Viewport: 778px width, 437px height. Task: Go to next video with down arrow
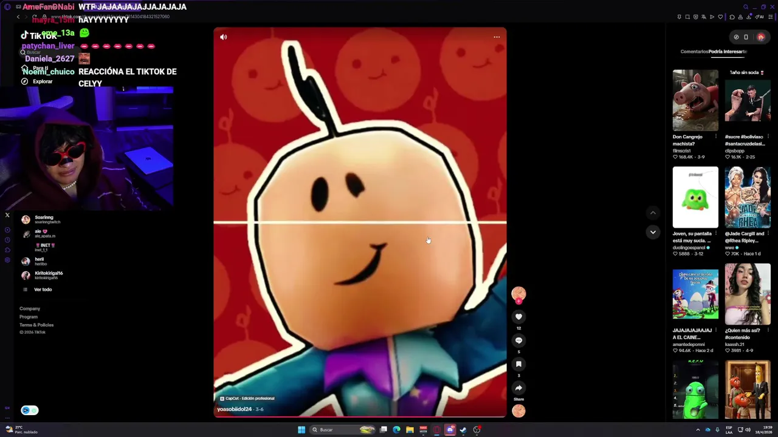pos(653,232)
